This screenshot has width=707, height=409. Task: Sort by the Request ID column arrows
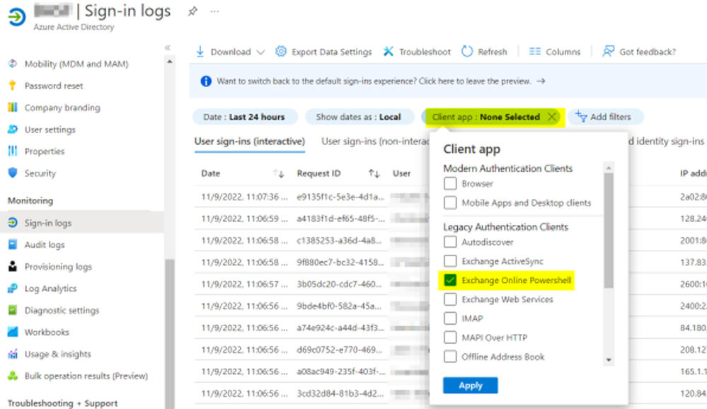click(x=374, y=173)
